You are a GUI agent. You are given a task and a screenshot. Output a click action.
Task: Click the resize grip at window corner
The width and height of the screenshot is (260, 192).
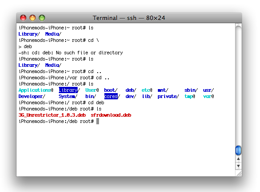239,174
